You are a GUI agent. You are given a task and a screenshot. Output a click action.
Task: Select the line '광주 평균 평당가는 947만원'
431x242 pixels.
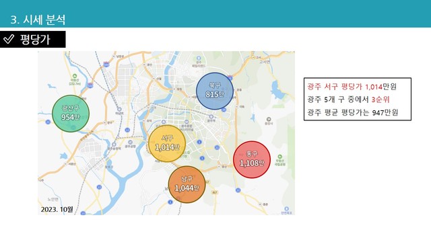coord(353,112)
